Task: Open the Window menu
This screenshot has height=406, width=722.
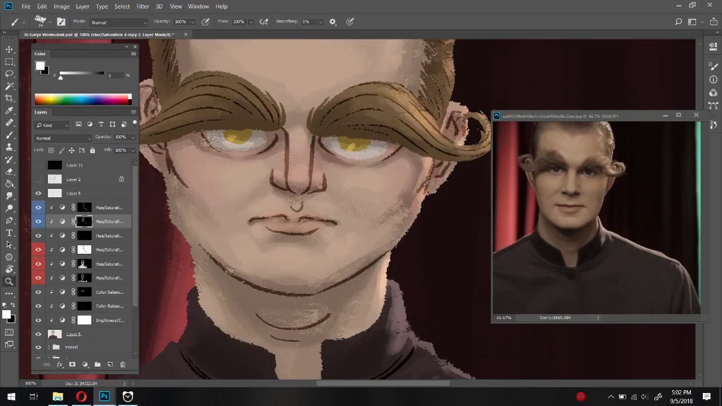Action: coord(199,6)
